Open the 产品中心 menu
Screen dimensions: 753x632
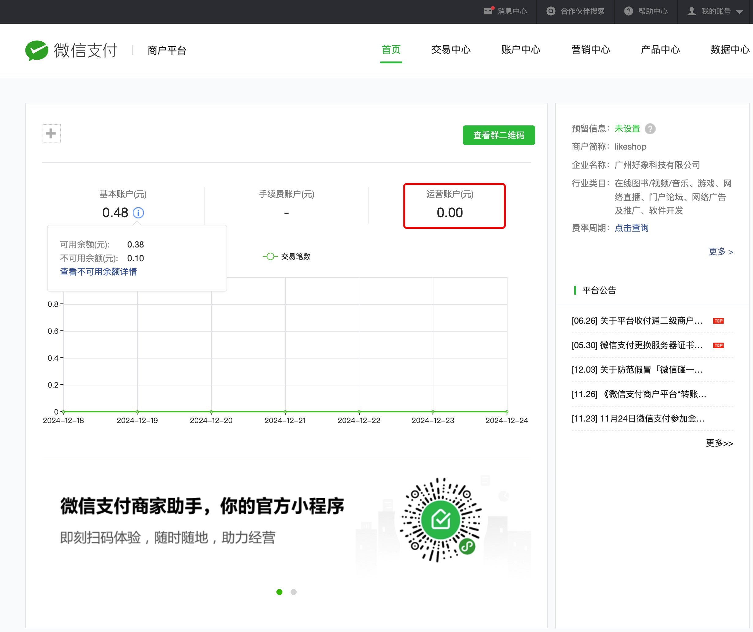click(x=660, y=50)
